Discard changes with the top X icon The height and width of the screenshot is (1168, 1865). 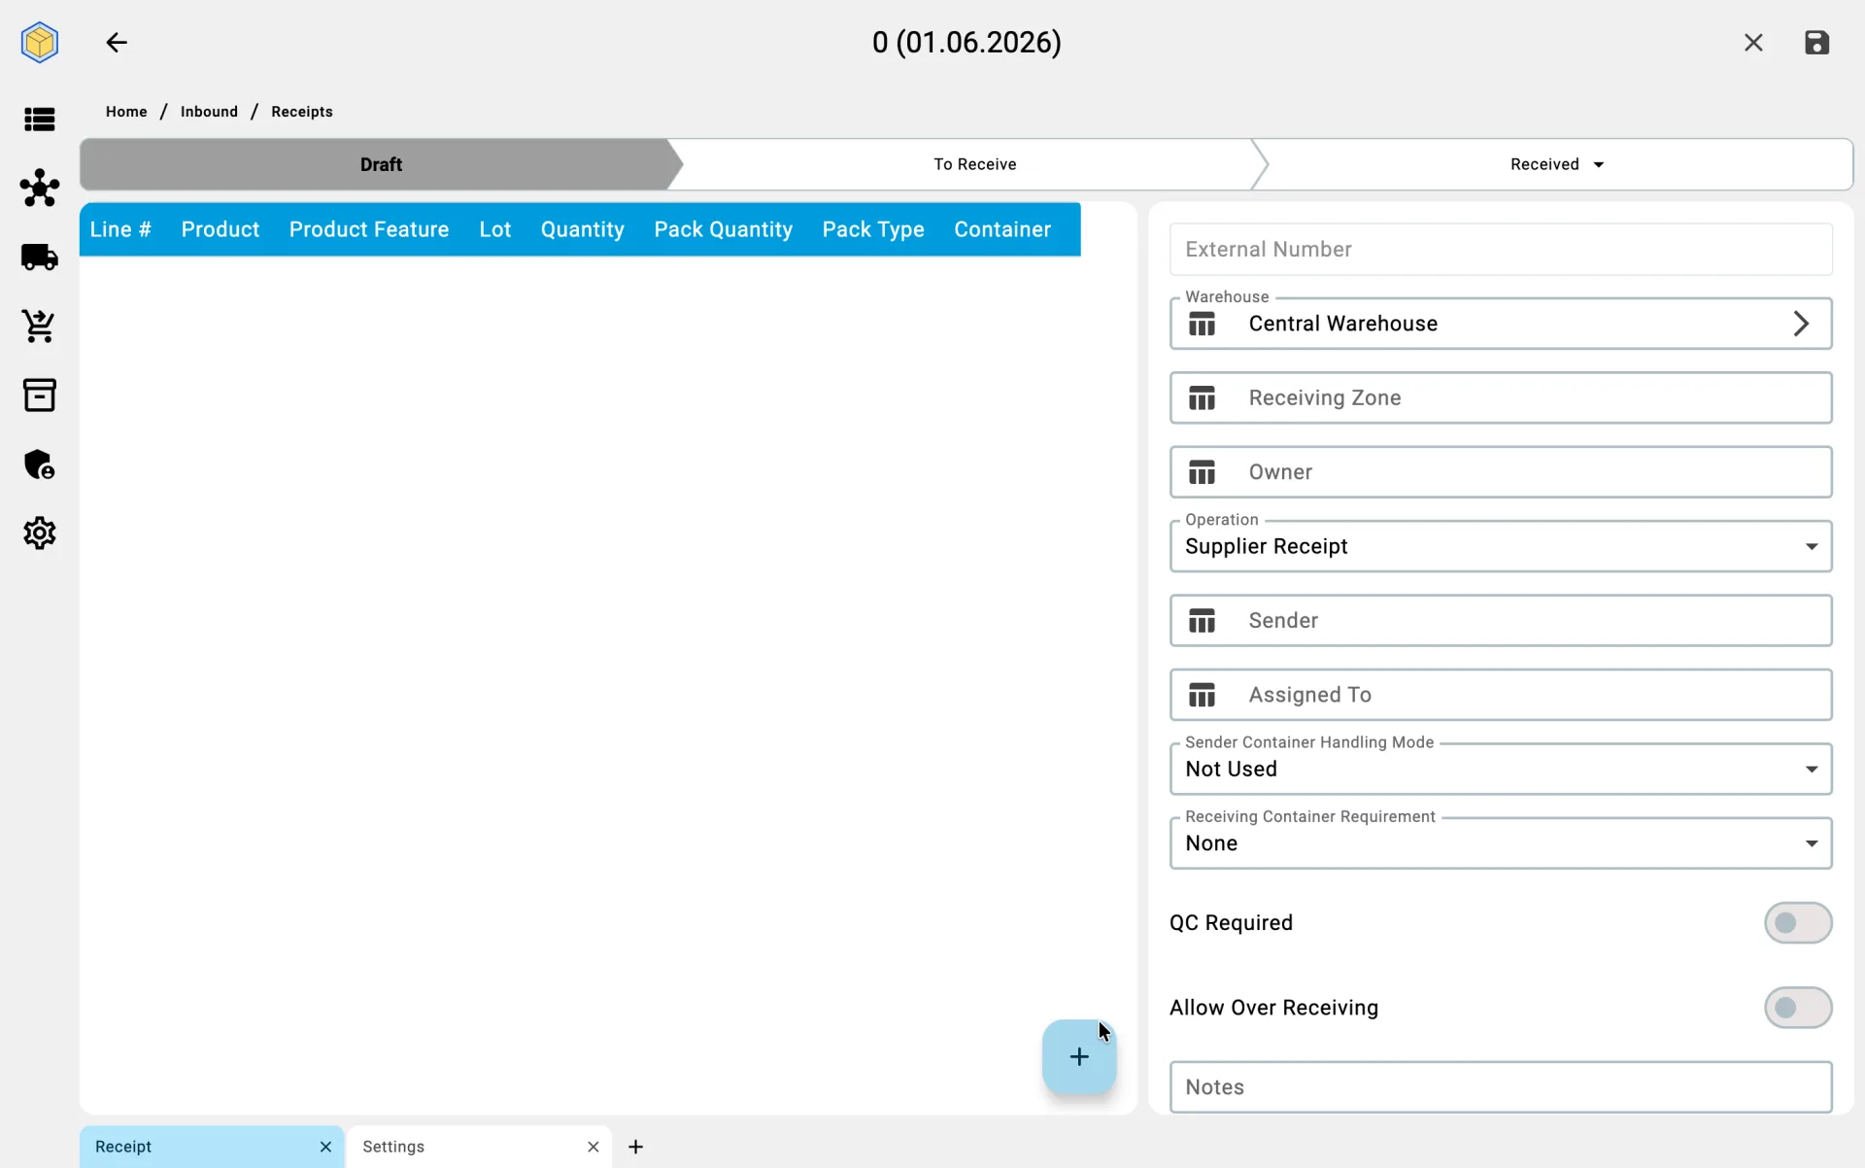click(1753, 43)
